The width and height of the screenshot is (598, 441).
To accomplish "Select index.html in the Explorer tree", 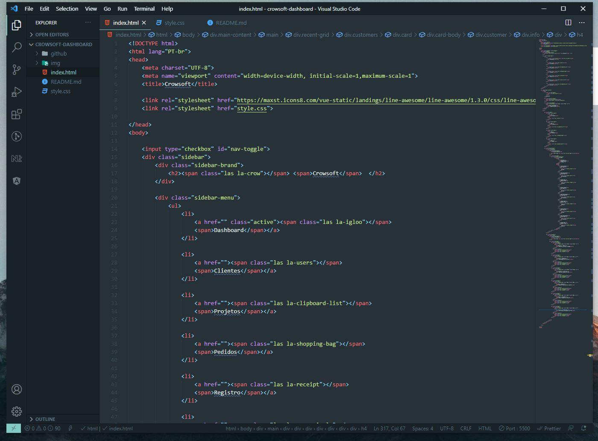I will click(63, 72).
